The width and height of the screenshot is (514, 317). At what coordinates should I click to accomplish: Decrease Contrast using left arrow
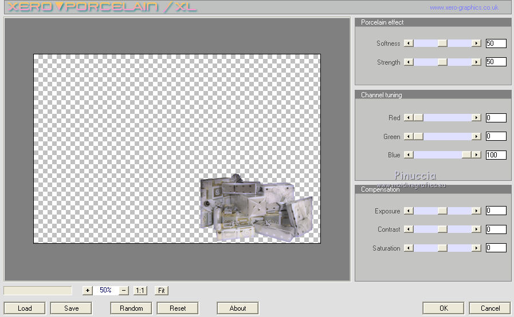[409, 229]
